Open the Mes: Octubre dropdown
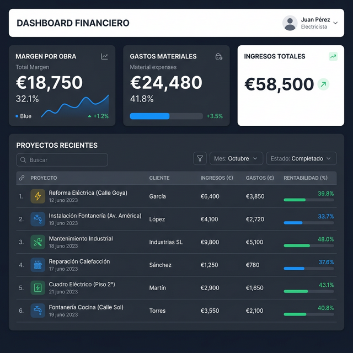 coord(236,158)
